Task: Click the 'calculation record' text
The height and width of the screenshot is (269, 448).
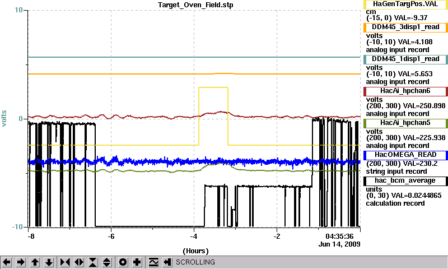Action: click(395, 203)
